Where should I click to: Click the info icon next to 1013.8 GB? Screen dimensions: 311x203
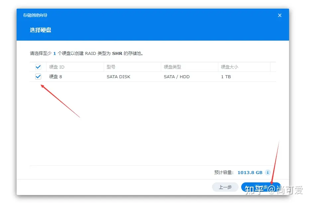[268, 172]
